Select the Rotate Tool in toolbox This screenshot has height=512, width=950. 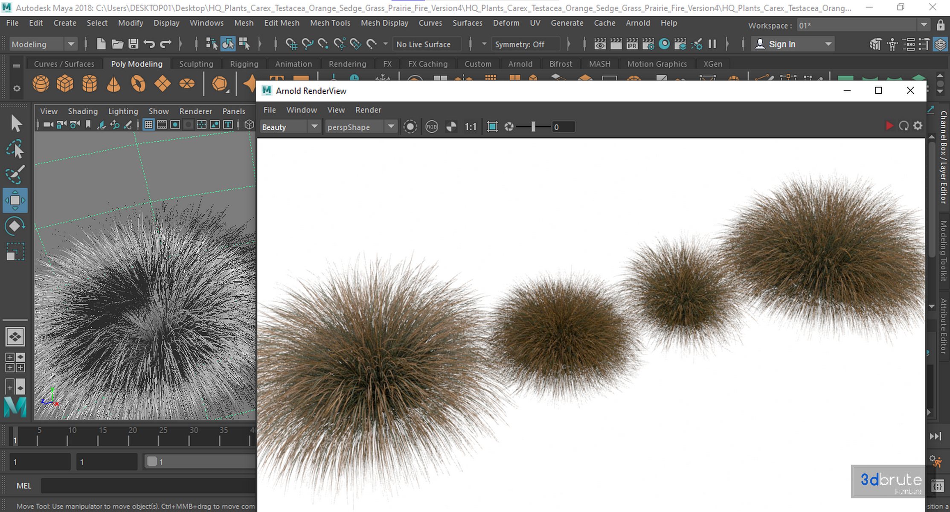point(15,226)
